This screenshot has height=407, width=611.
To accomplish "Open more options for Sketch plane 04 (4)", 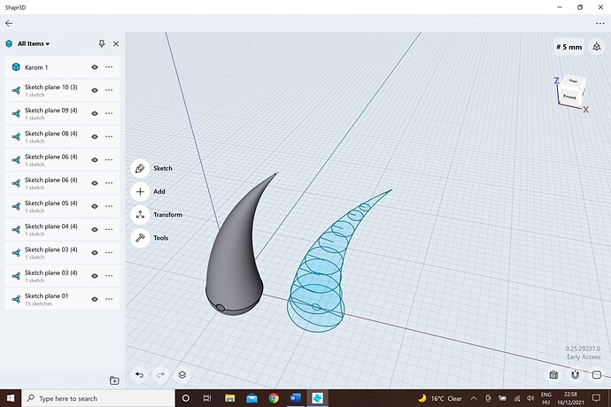I will pos(109,229).
